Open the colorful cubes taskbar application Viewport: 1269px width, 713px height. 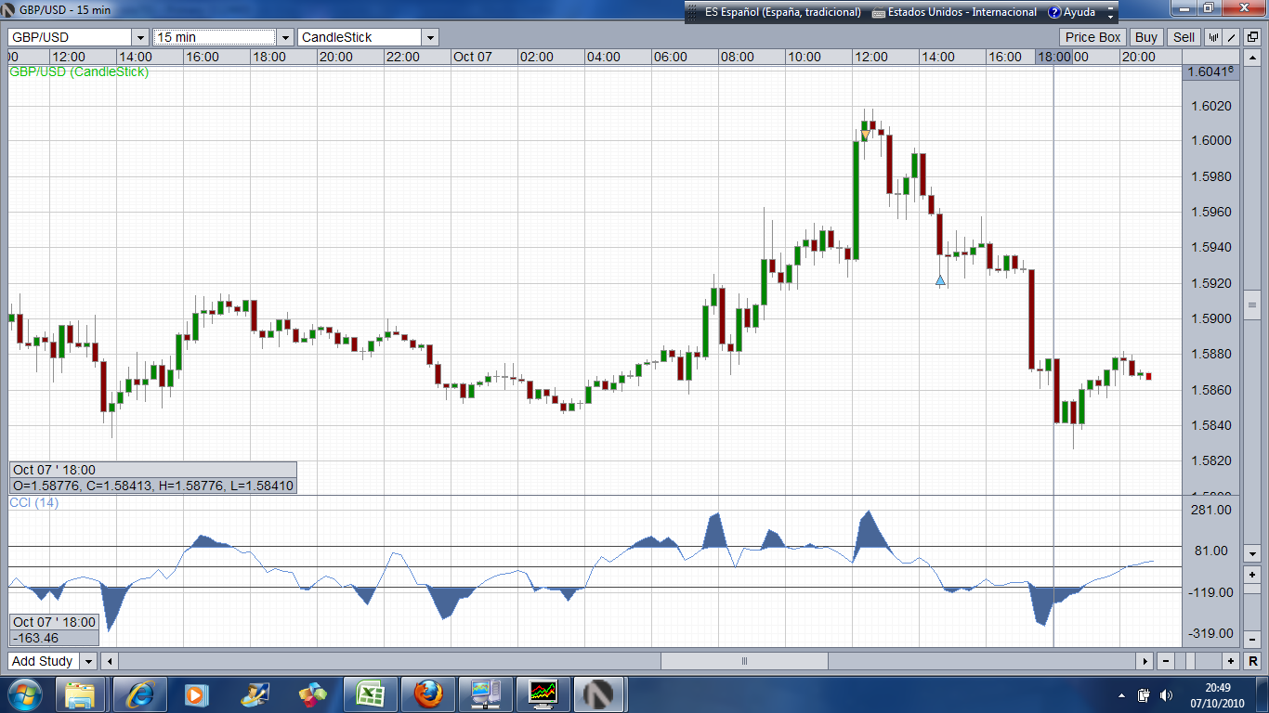[311, 694]
